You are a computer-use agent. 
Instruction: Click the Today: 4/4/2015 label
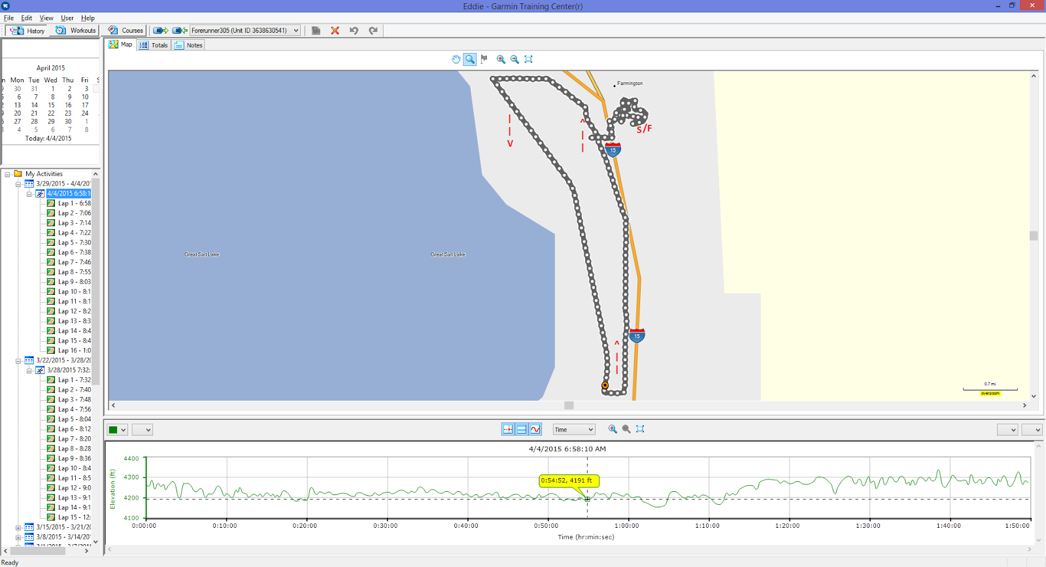48,139
